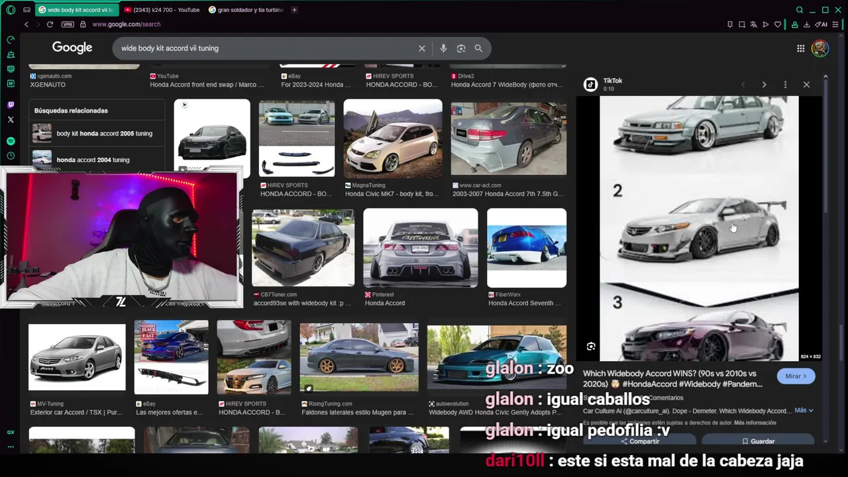This screenshot has height=477, width=848.
Task: Open the Más información copyright link
Action: pos(755,423)
